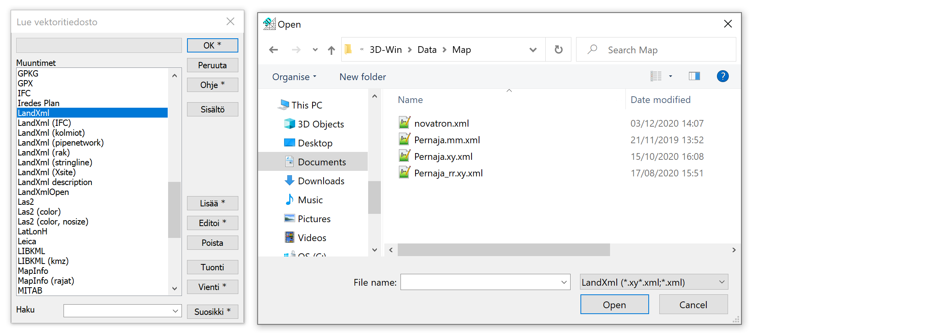The image size is (947, 335).
Task: Expand the address path history dropdown
Action: tap(533, 50)
